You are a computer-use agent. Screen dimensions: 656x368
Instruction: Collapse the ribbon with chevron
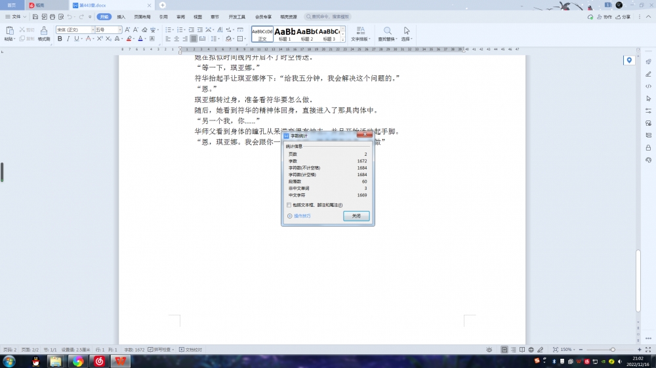pos(648,17)
